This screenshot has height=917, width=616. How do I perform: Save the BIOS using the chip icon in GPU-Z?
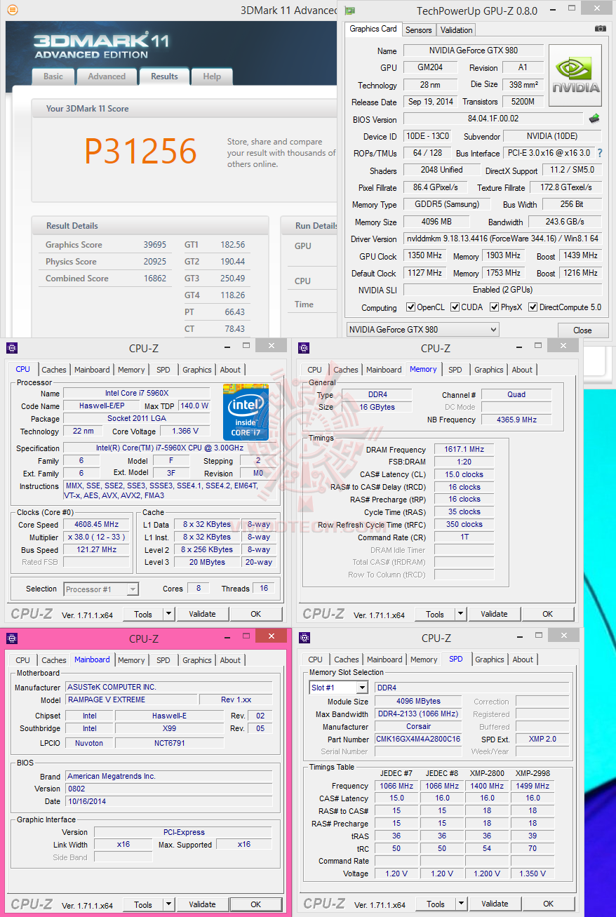tap(594, 119)
